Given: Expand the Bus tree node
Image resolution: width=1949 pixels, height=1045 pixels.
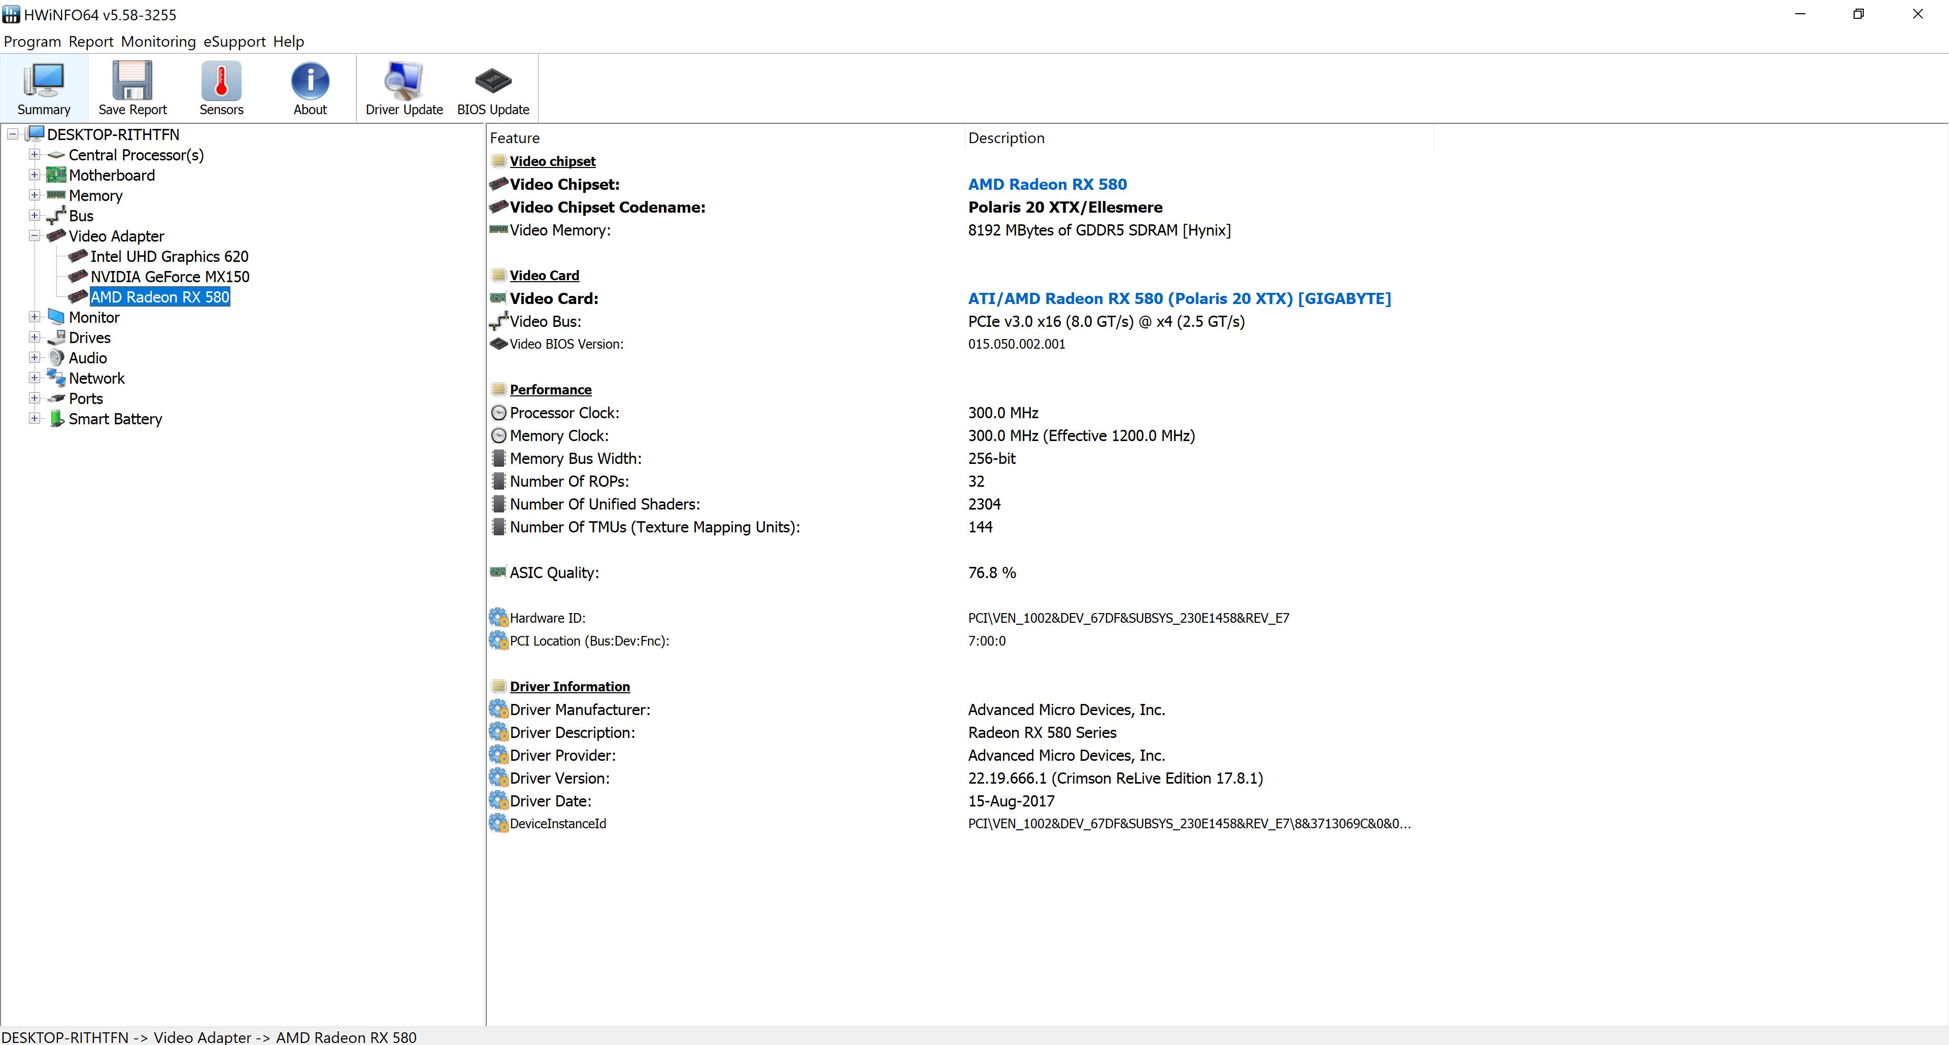Looking at the screenshot, I should pos(34,216).
